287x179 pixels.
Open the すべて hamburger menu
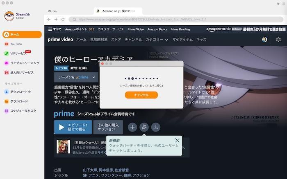pos(55,29)
